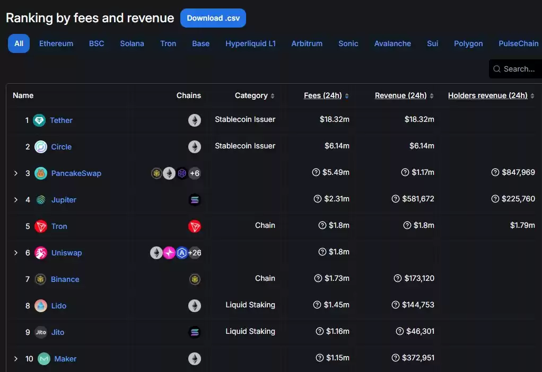Click Tron's $1.79m holders revenue value
Screen dimensions: 542x372
[522, 225]
